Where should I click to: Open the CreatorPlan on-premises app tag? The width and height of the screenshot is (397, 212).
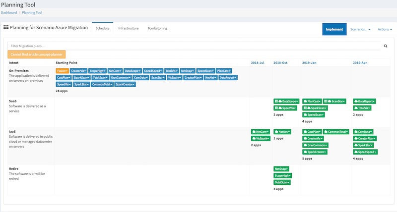pos(193,78)
